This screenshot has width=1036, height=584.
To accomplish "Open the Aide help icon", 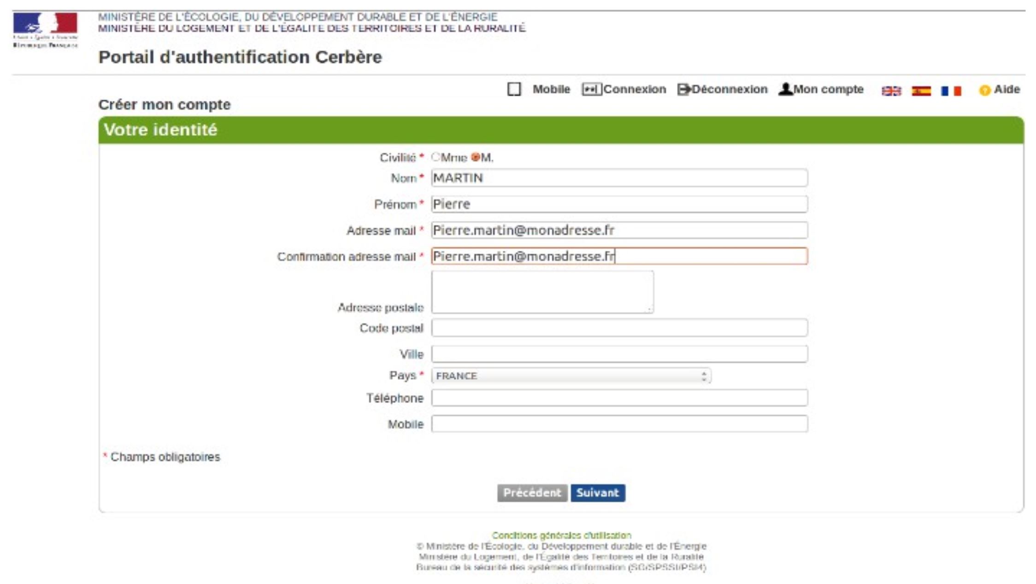I will click(984, 90).
